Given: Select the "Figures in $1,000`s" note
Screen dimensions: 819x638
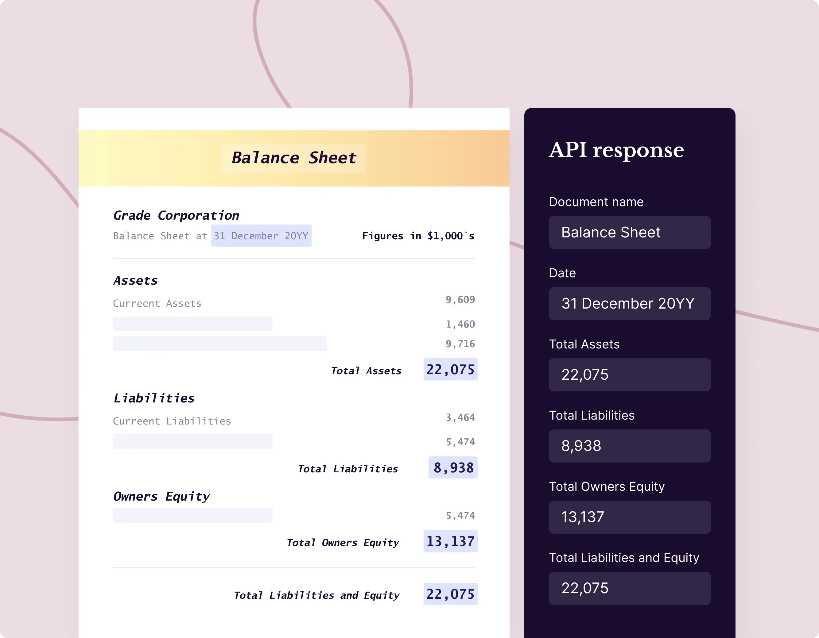Looking at the screenshot, I should (x=418, y=236).
